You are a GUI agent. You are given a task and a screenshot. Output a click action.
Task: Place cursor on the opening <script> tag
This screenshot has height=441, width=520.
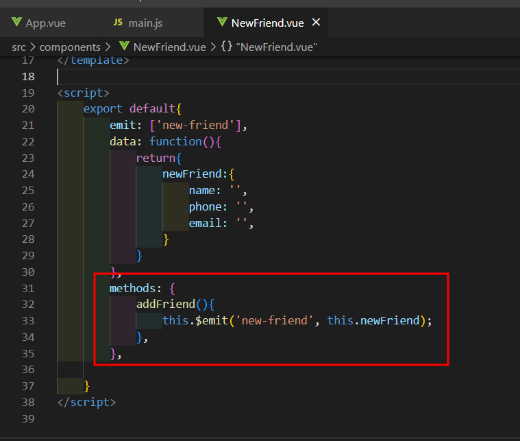pos(83,93)
